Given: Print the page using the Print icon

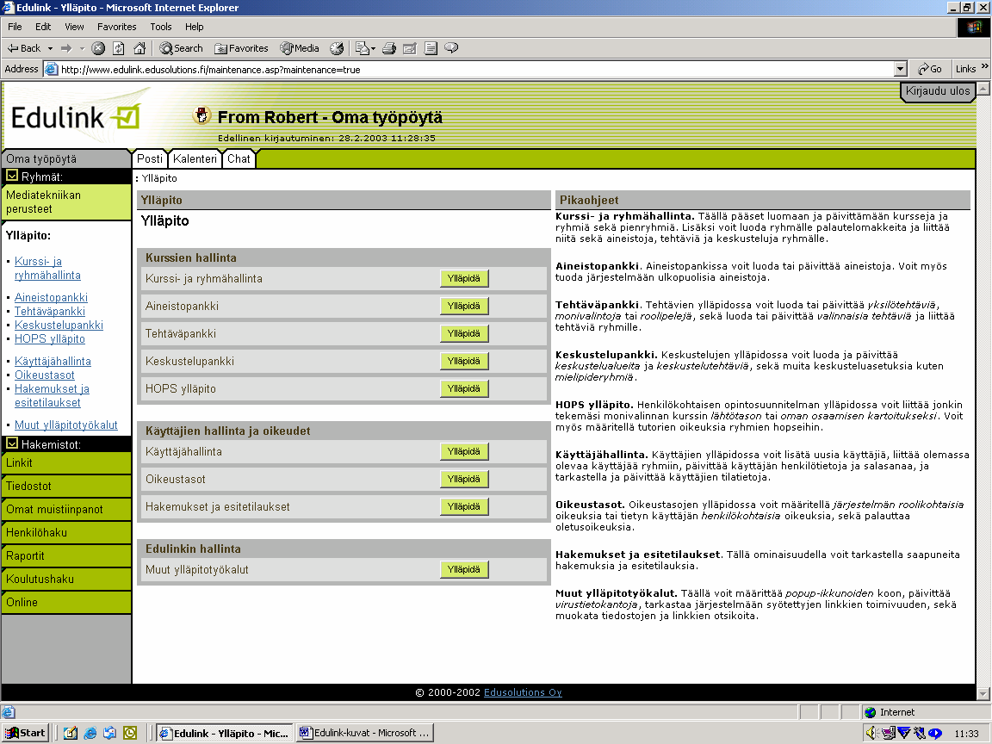Looking at the screenshot, I should tap(390, 48).
